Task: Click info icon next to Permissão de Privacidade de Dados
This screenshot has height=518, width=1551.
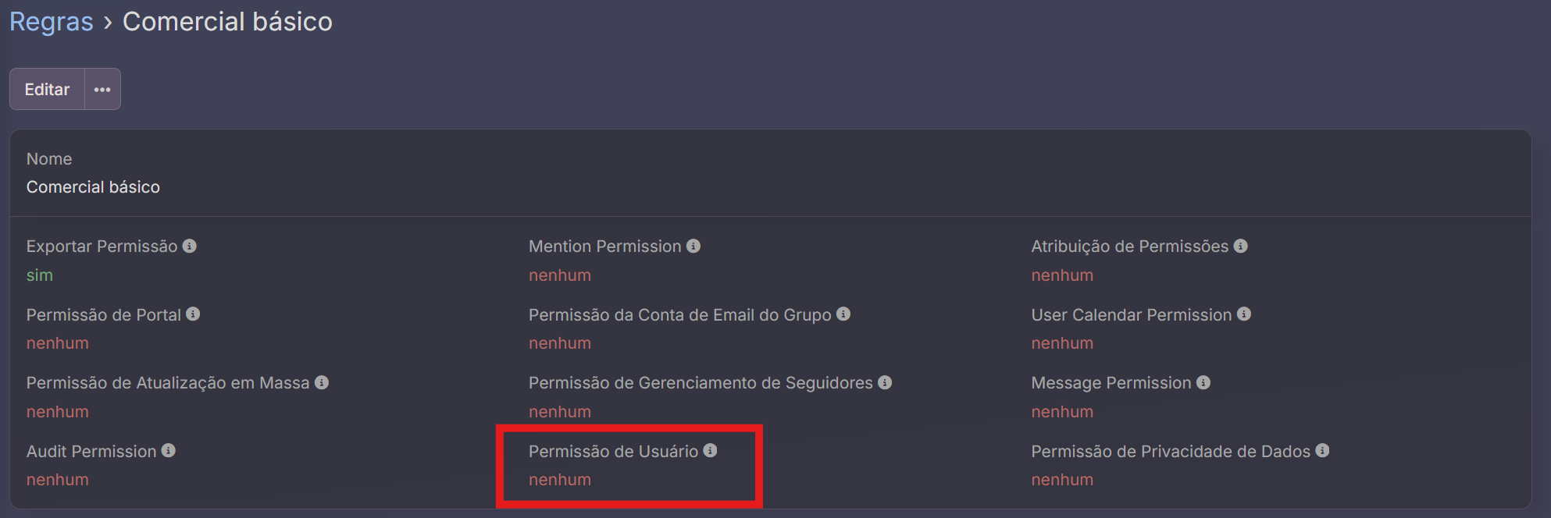Action: [x=1322, y=450]
